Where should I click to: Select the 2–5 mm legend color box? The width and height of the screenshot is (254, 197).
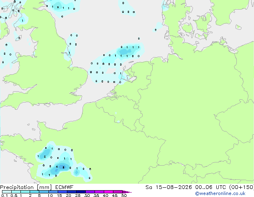[x=34, y=192]
